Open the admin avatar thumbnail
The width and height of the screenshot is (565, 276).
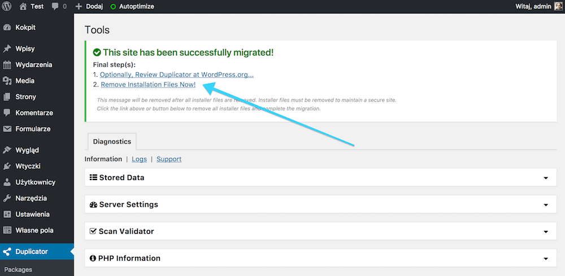(558, 6)
